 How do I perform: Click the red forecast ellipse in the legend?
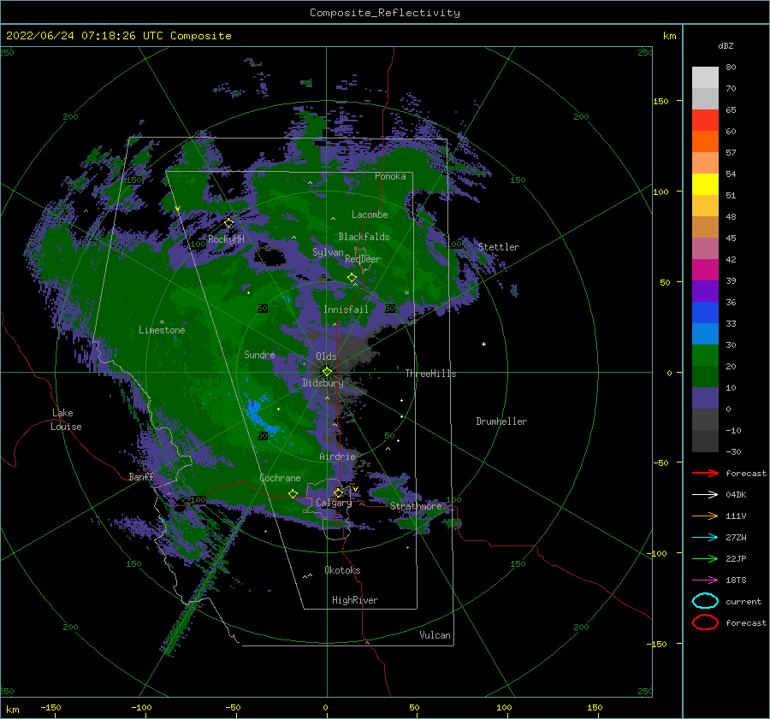point(705,622)
